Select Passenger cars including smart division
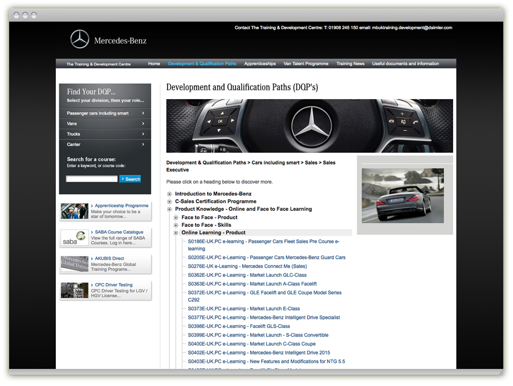The image size is (513, 386). pyautogui.click(x=98, y=113)
